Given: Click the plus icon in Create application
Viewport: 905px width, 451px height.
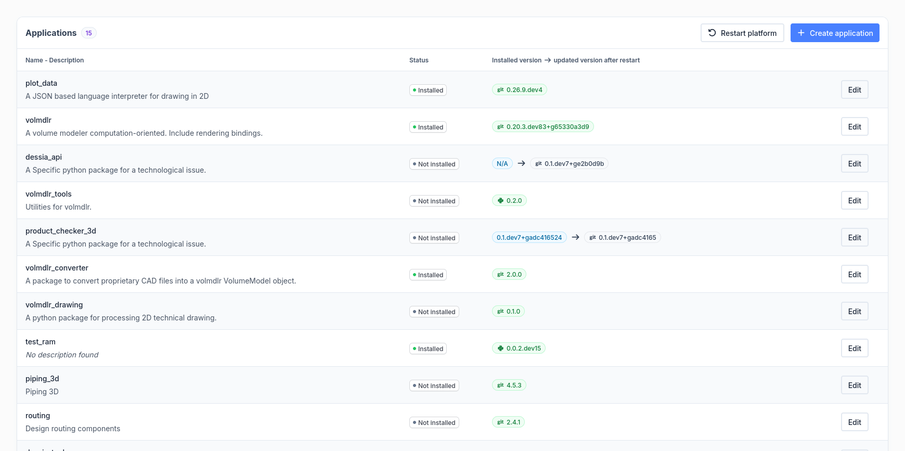Looking at the screenshot, I should 801,33.
